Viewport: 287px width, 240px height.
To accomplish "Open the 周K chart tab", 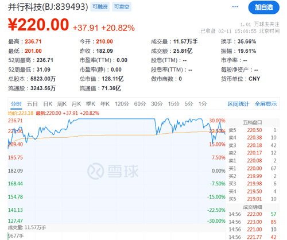I will pyautogui.click(x=62, y=104).
